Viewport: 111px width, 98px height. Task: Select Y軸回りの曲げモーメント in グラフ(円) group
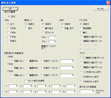[x=91, y=37]
